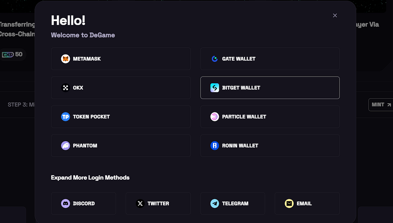Screen dimensions: 393x223
Task: Click the Particle Wallet spiral icon
Action: tap(215, 117)
